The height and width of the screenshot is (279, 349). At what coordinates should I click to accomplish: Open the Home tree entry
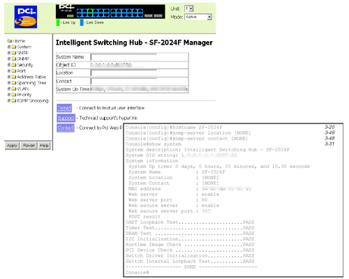click(x=16, y=41)
